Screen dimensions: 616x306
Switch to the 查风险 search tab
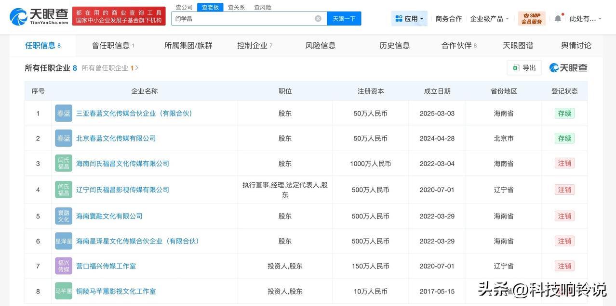(x=262, y=7)
